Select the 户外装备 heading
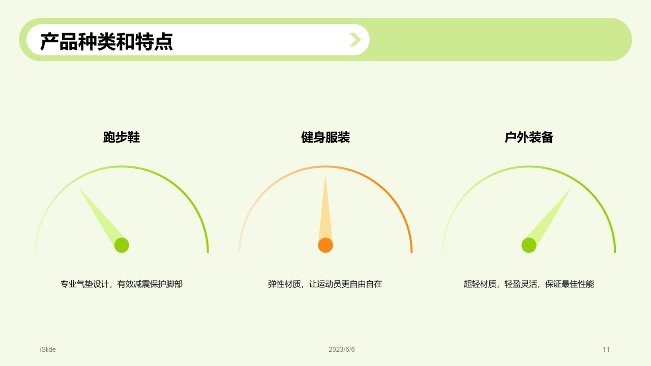651x366 pixels. (x=529, y=137)
